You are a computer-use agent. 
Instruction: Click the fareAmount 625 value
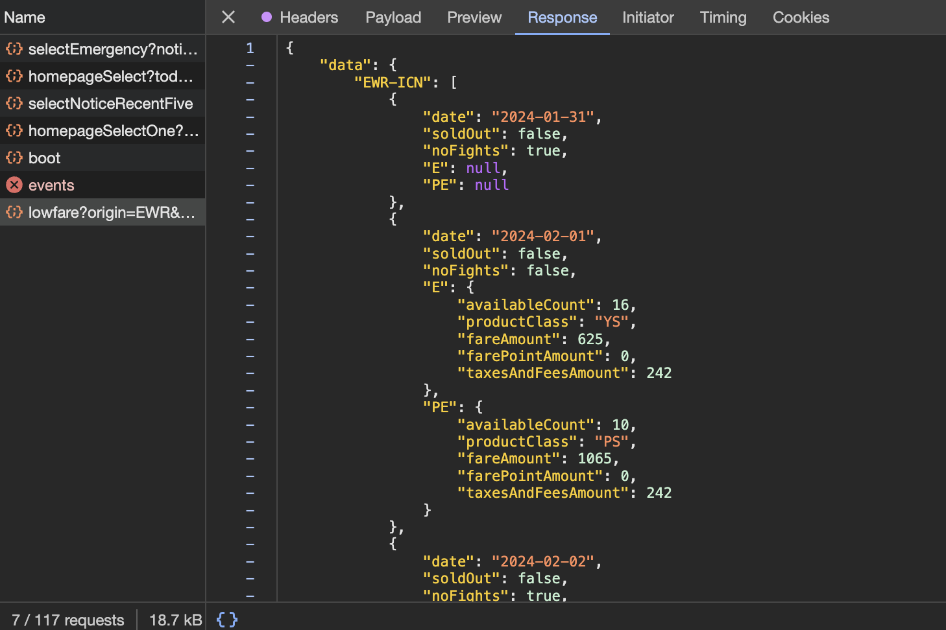pos(590,339)
